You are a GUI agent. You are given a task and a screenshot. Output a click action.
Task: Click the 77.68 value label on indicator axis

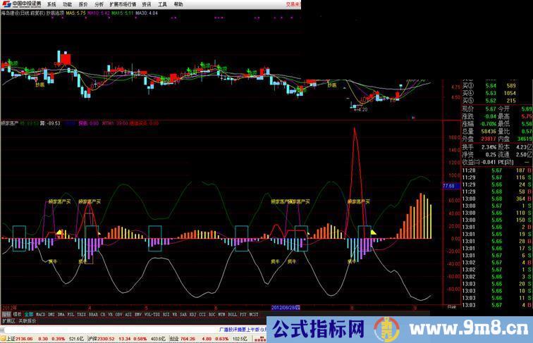(x=448, y=185)
